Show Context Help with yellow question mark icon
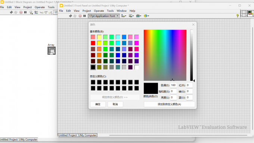 (238, 16)
